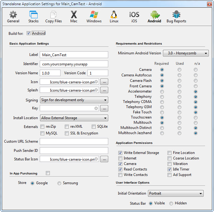Switch to Windows build settings
Screen dimensions: 214x212
(94, 17)
